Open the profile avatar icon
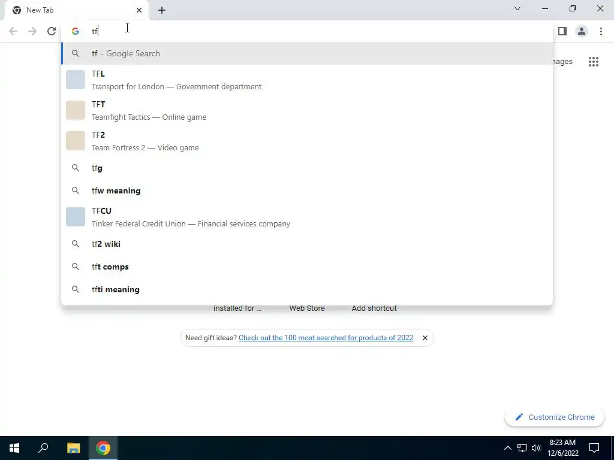 (582, 31)
